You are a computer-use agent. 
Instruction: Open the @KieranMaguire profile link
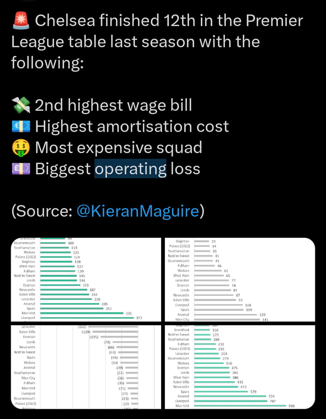(x=137, y=211)
